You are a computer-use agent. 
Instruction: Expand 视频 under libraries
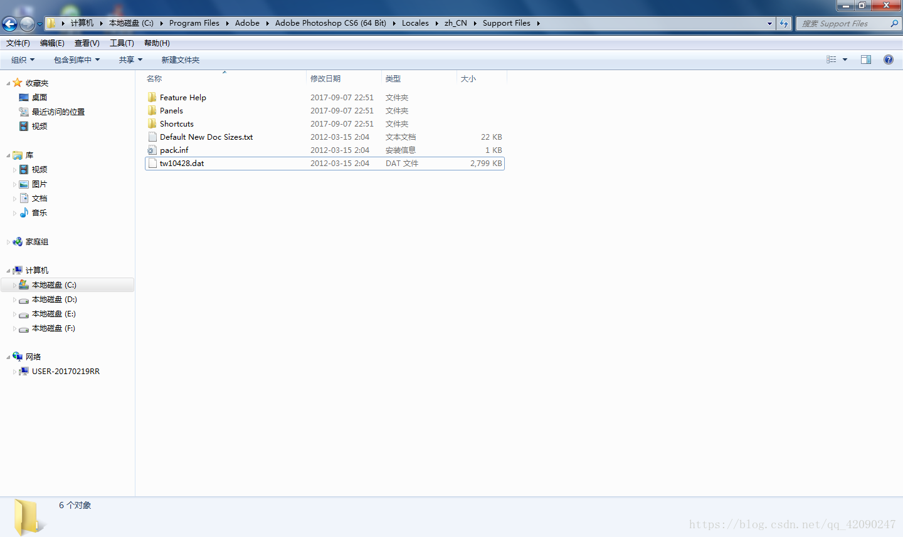[14, 170]
